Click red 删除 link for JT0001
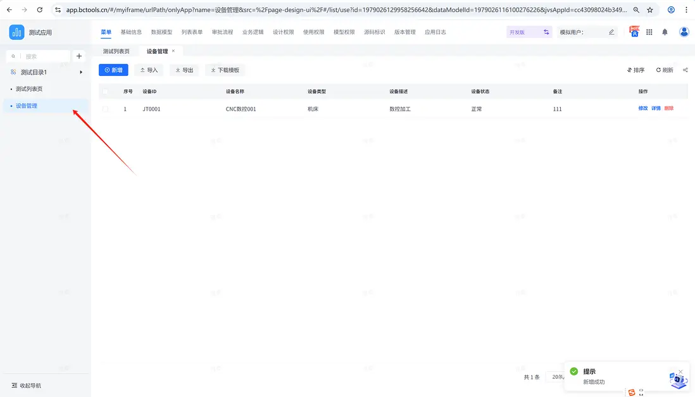The width and height of the screenshot is (695, 397). [x=669, y=109]
